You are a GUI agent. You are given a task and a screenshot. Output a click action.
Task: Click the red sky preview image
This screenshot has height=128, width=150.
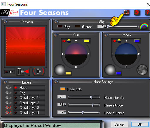[26, 46]
